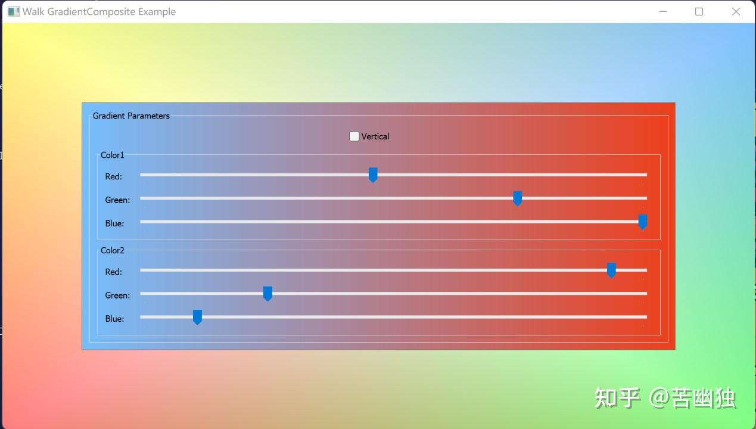Screen dimensions: 756x429
Task: Click the Color2 Red slider thumb
Action: pyautogui.click(x=611, y=270)
